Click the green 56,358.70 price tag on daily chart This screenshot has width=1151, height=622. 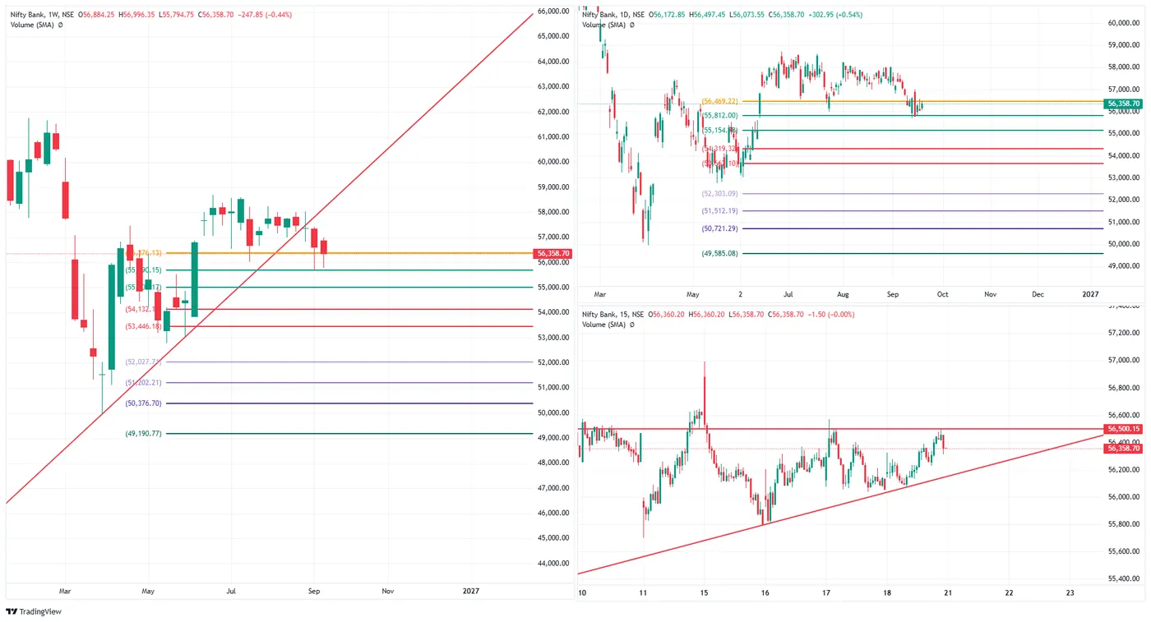tap(1124, 104)
